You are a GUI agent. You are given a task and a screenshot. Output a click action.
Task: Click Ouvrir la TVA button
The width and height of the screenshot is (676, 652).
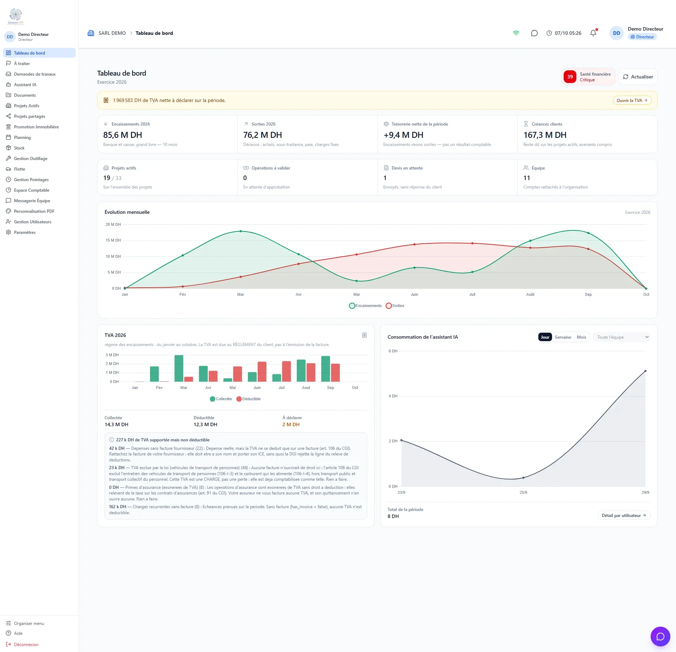pyautogui.click(x=632, y=100)
